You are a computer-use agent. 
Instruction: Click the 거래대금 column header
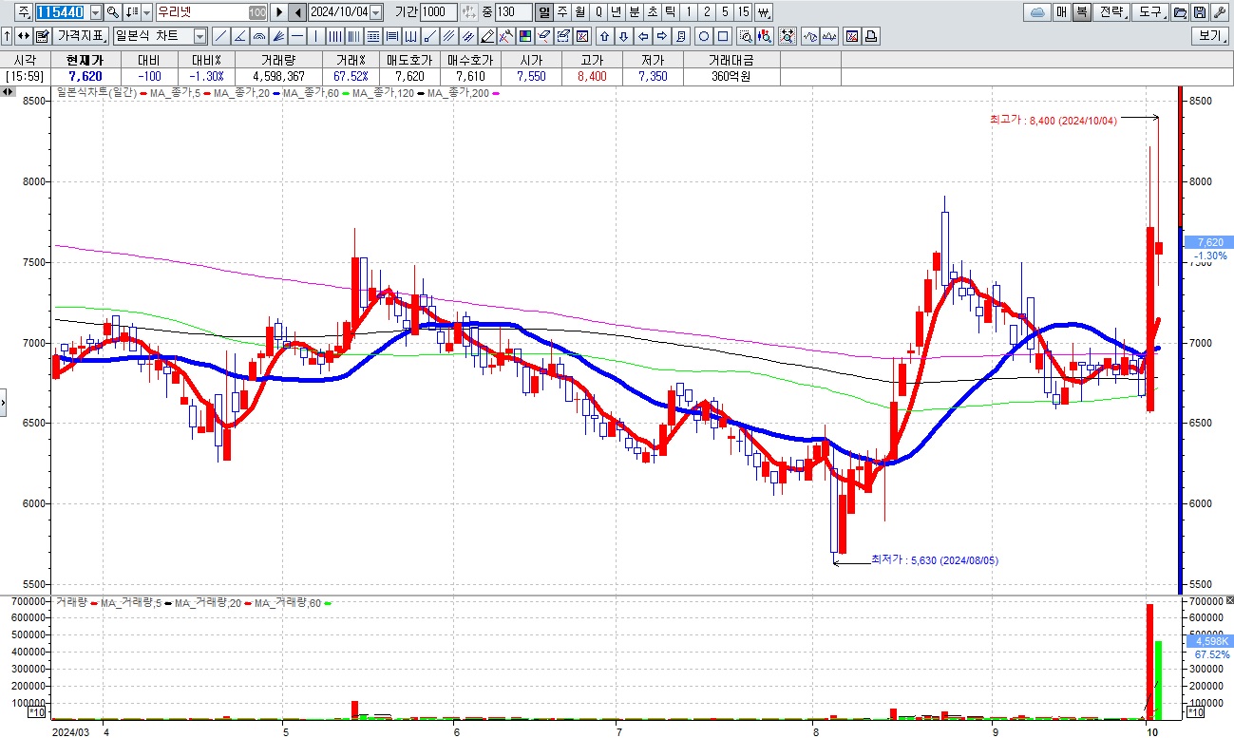pyautogui.click(x=731, y=60)
